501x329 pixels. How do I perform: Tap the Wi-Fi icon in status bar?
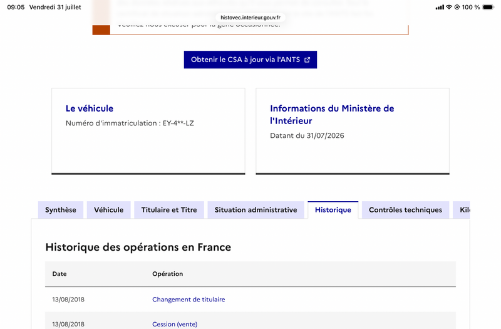pyautogui.click(x=449, y=7)
